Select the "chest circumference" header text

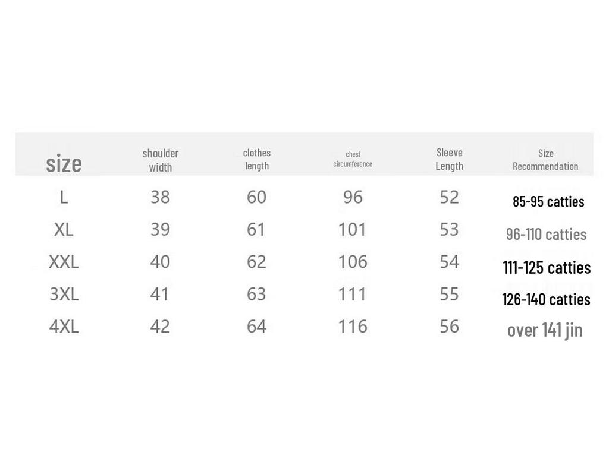click(353, 159)
